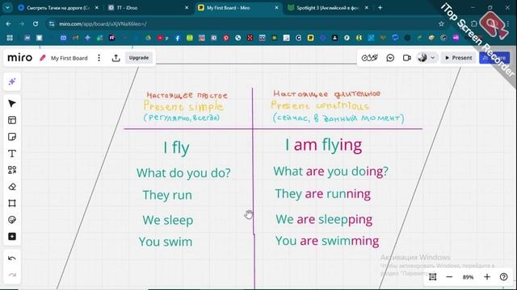Open the frames list panel icon
This screenshot has width=517, height=290.
click(433, 277)
